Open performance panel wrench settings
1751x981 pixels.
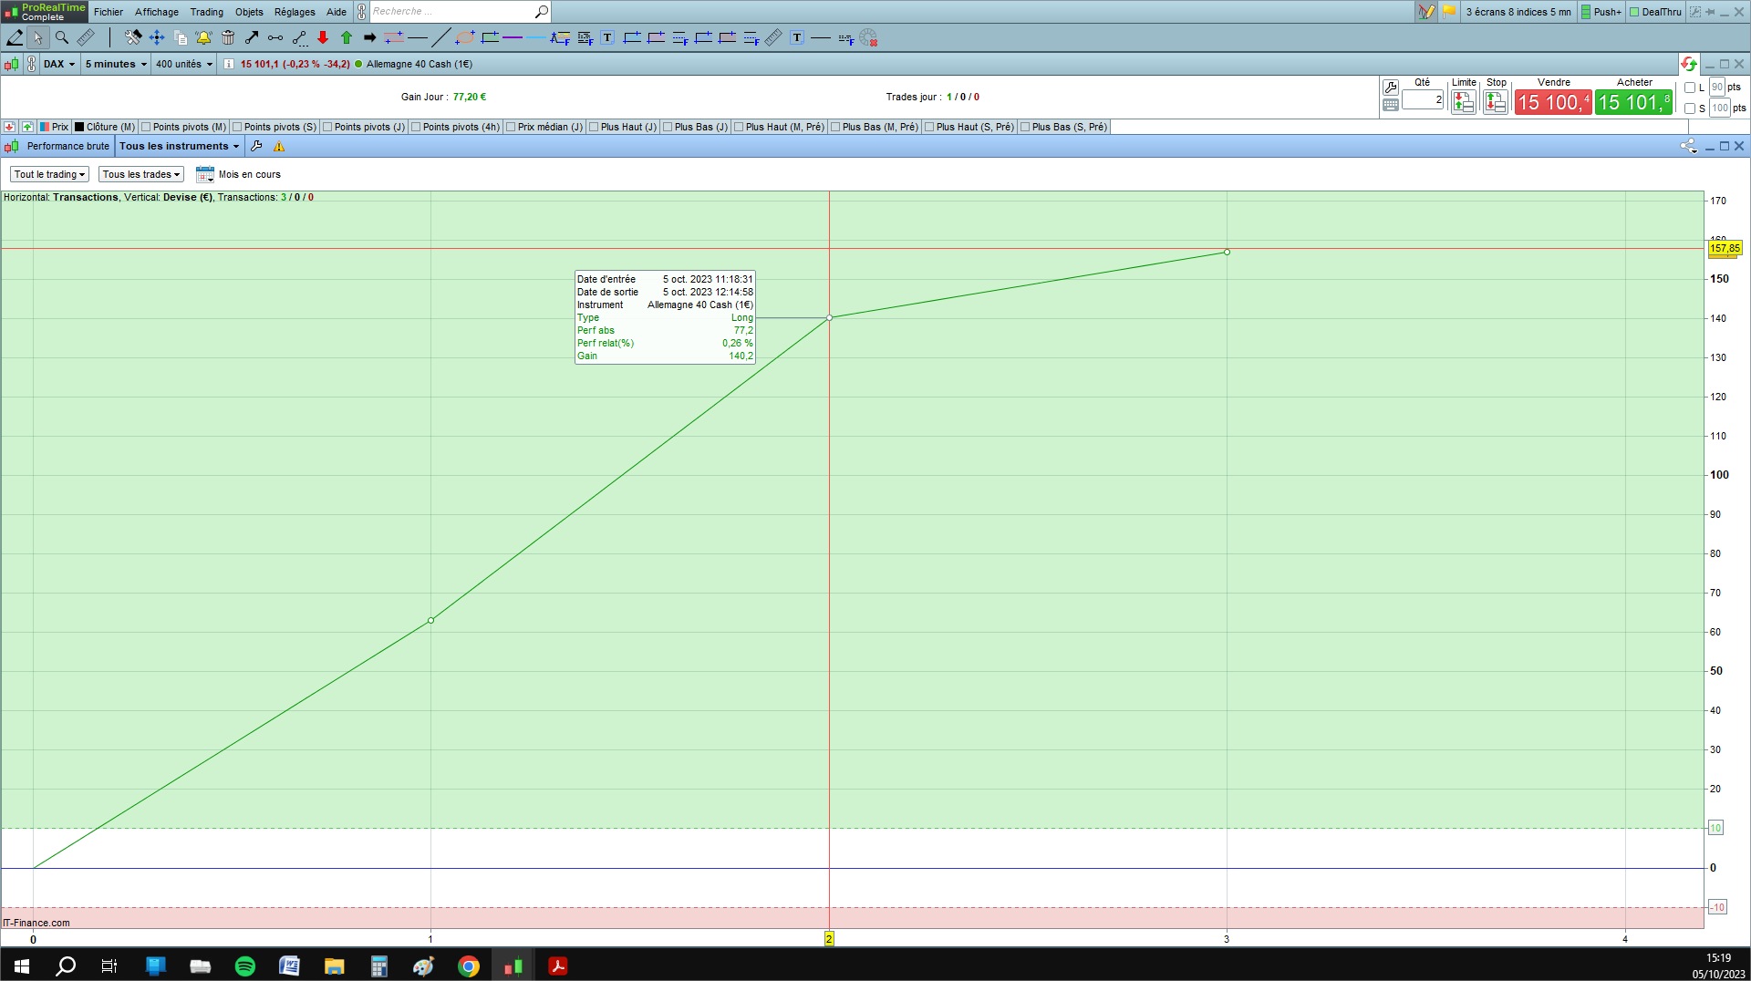tap(256, 146)
